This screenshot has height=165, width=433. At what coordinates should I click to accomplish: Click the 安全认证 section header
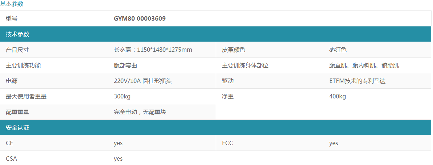pos(17,128)
